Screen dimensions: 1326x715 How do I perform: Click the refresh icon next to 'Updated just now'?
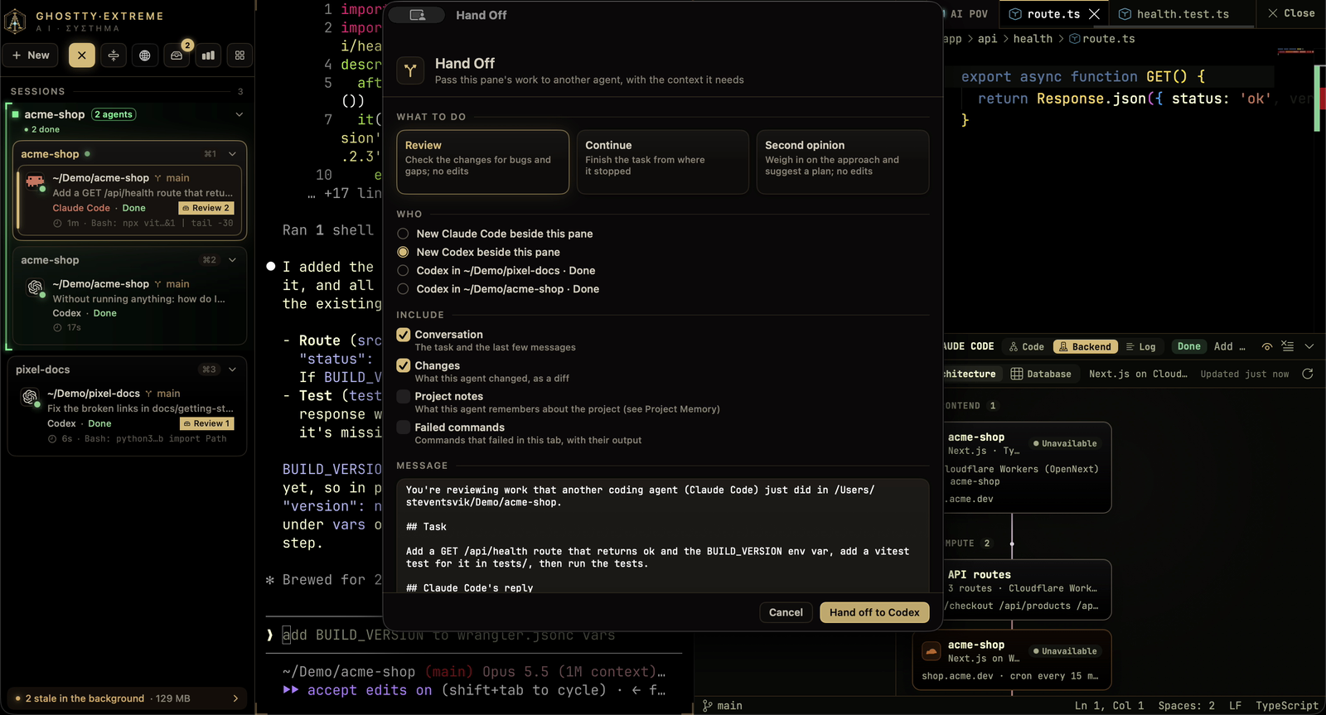coord(1308,374)
